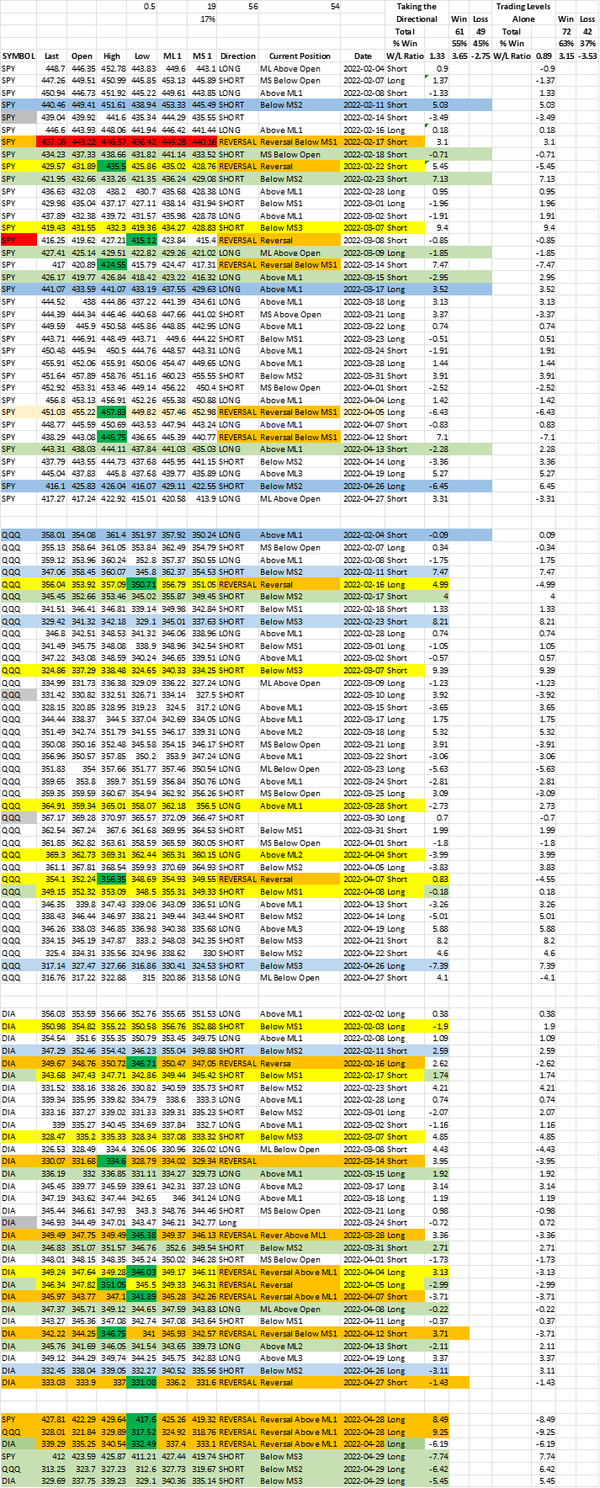
Task: Click the 3.65 average win cell
Action: [x=459, y=56]
